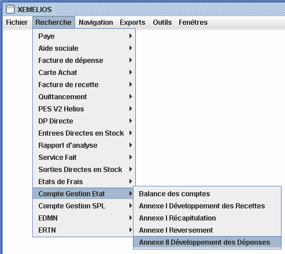Expand submenu arrow next to Aide sociale

(x=131, y=48)
